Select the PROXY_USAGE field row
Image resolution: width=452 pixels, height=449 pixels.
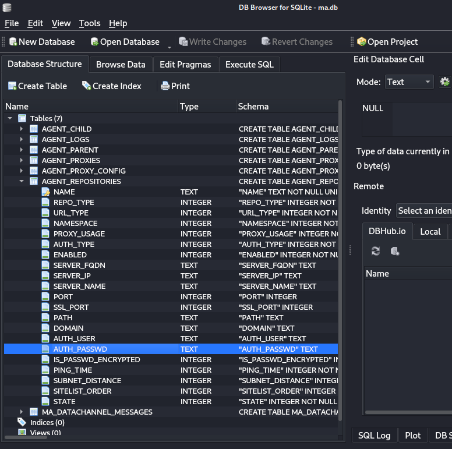coord(171,234)
